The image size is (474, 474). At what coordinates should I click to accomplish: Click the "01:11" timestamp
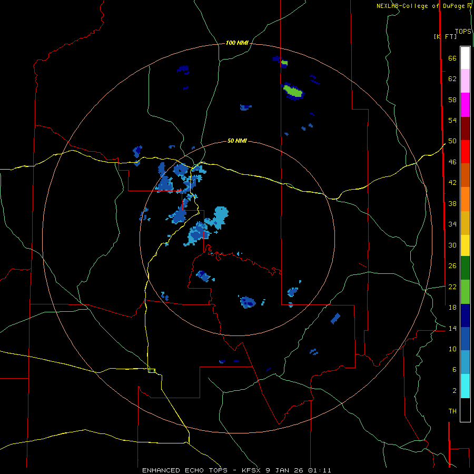[320, 470]
